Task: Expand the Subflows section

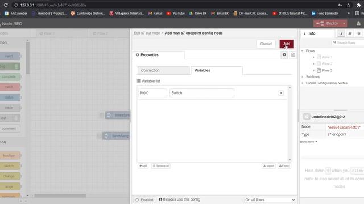Action: 302,77
